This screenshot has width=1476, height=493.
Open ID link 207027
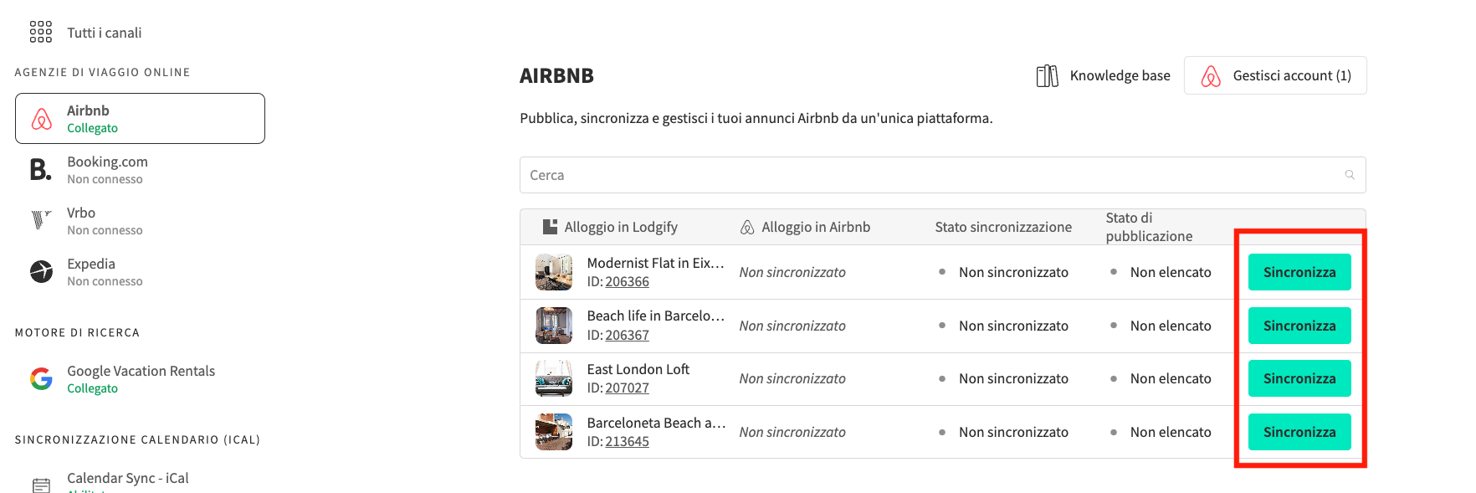(x=627, y=388)
